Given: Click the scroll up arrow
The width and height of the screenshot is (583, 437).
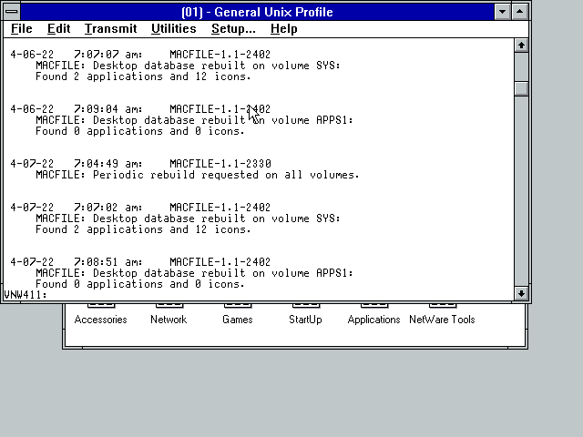Looking at the screenshot, I should point(521,46).
